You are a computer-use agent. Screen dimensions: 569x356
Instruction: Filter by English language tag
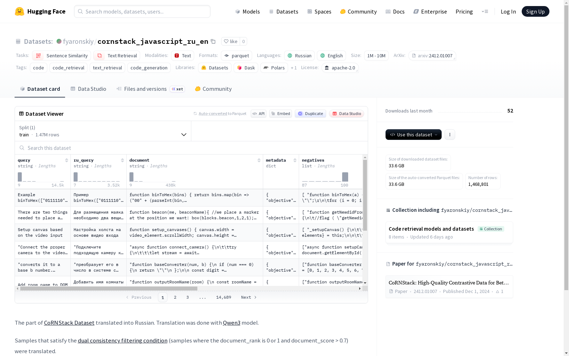[x=331, y=56]
